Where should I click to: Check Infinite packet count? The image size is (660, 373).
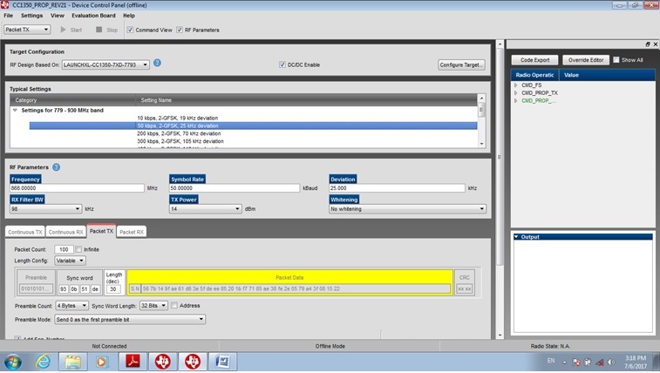coord(78,249)
